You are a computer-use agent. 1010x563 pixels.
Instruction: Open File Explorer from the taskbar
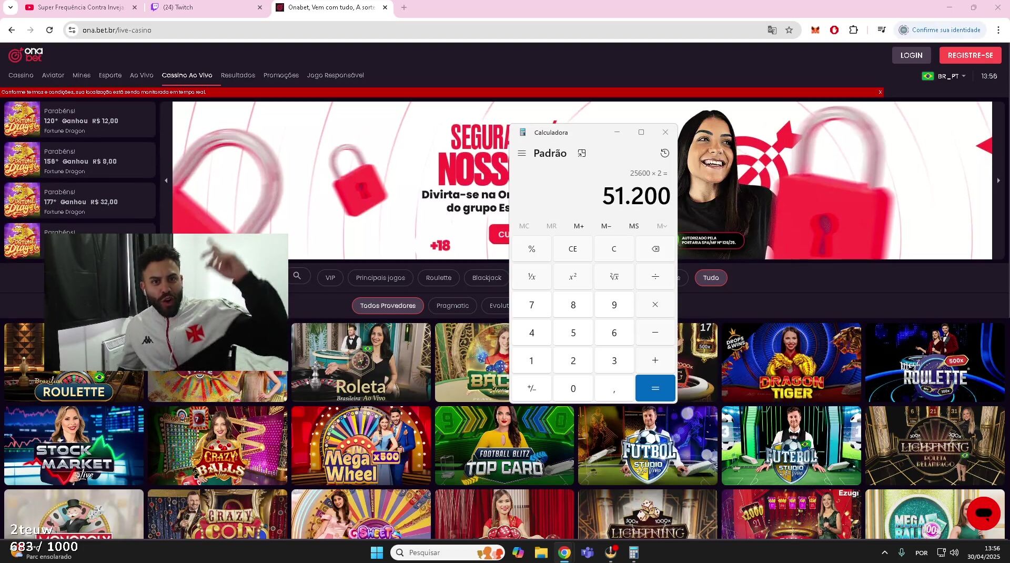(541, 552)
